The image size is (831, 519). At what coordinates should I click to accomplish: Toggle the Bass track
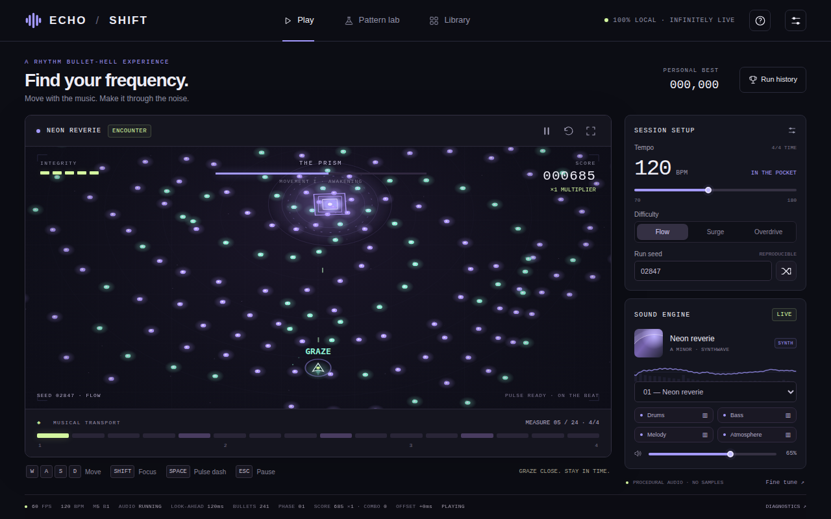click(x=757, y=416)
